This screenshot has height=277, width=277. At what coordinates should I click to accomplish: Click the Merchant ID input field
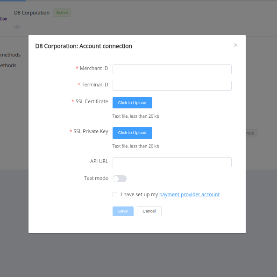[x=172, y=69]
